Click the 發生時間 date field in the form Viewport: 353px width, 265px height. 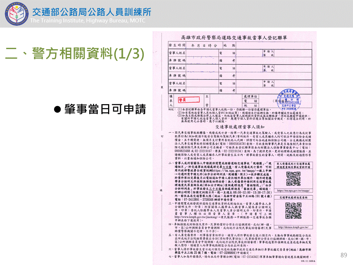pos(205,45)
